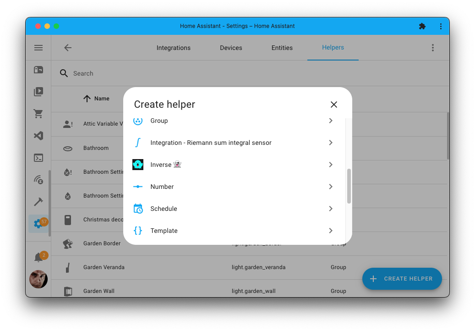Open the overflow menu with three dots
The width and height of the screenshot is (475, 331).
[432, 48]
